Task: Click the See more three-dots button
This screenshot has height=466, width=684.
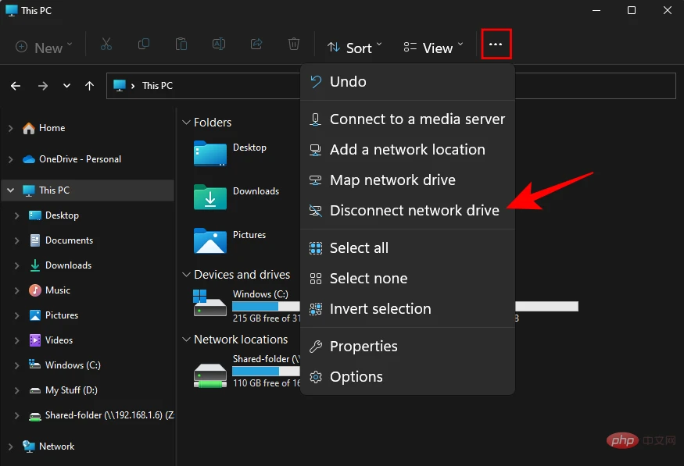Action: point(496,44)
